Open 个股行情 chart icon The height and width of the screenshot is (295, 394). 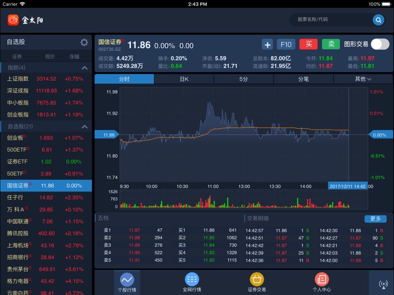tap(127, 280)
